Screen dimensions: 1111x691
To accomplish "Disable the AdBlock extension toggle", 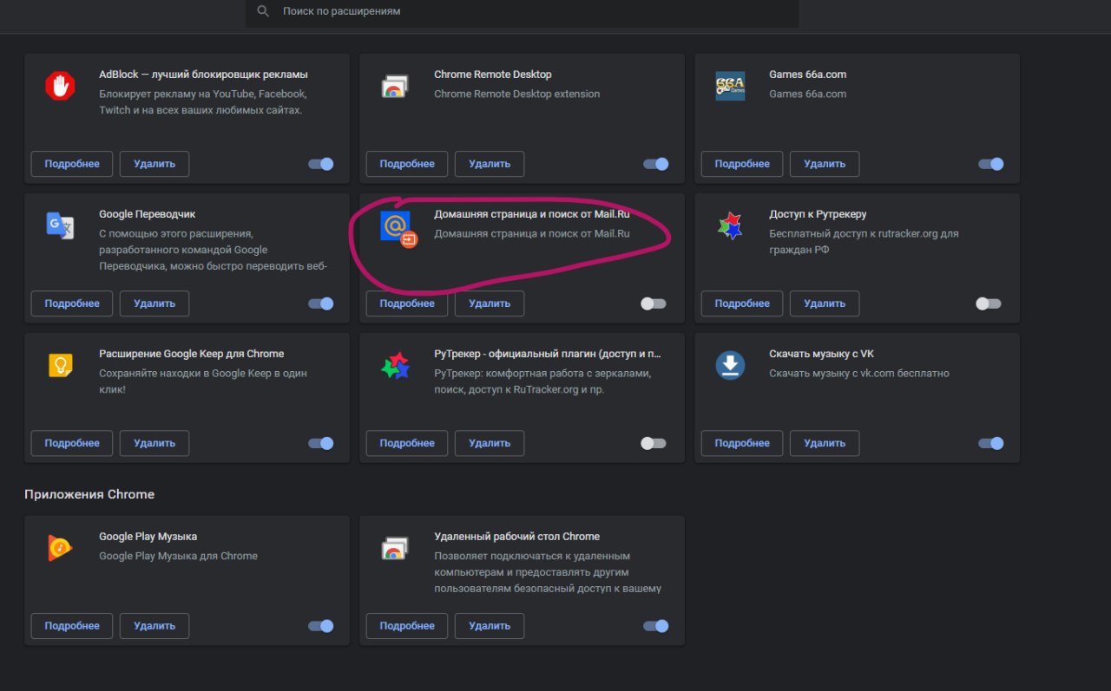I will pyautogui.click(x=321, y=164).
